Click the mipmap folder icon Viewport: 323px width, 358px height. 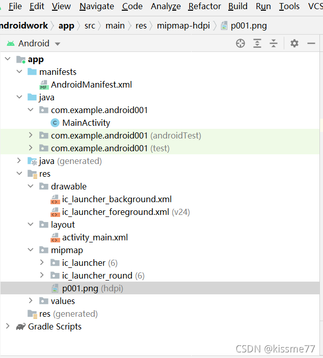[44, 250]
